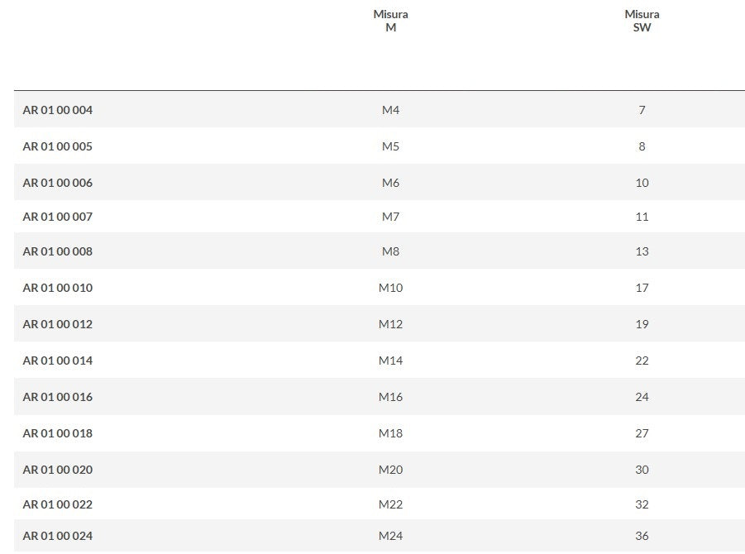745x554 pixels.
Task: Click SW value 30 in M20 row
Action: point(642,470)
